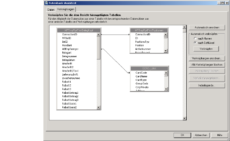Image resolution: width=230 pixels, height=141 pixels.
Task: Select the CmpPrivate field
Action: (x=142, y=87)
